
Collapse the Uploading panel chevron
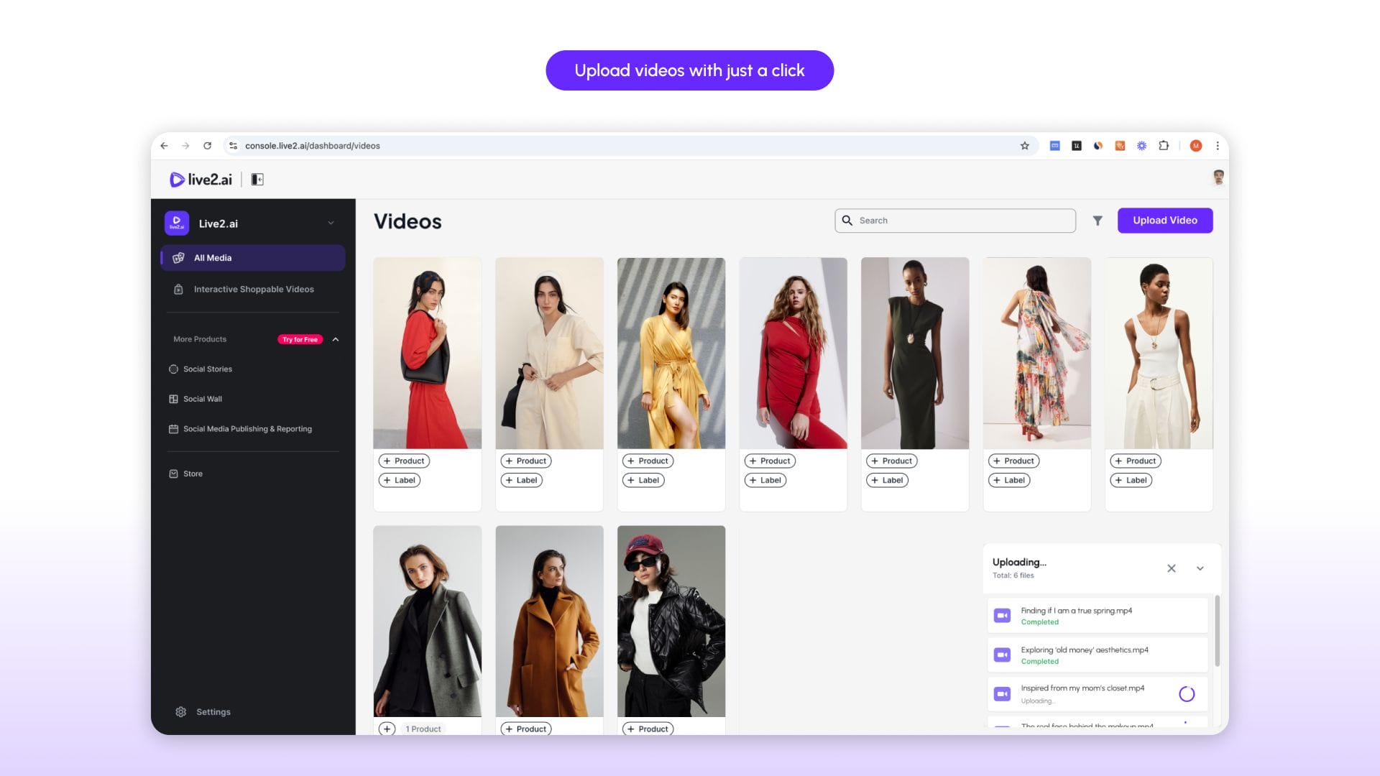[x=1200, y=568]
